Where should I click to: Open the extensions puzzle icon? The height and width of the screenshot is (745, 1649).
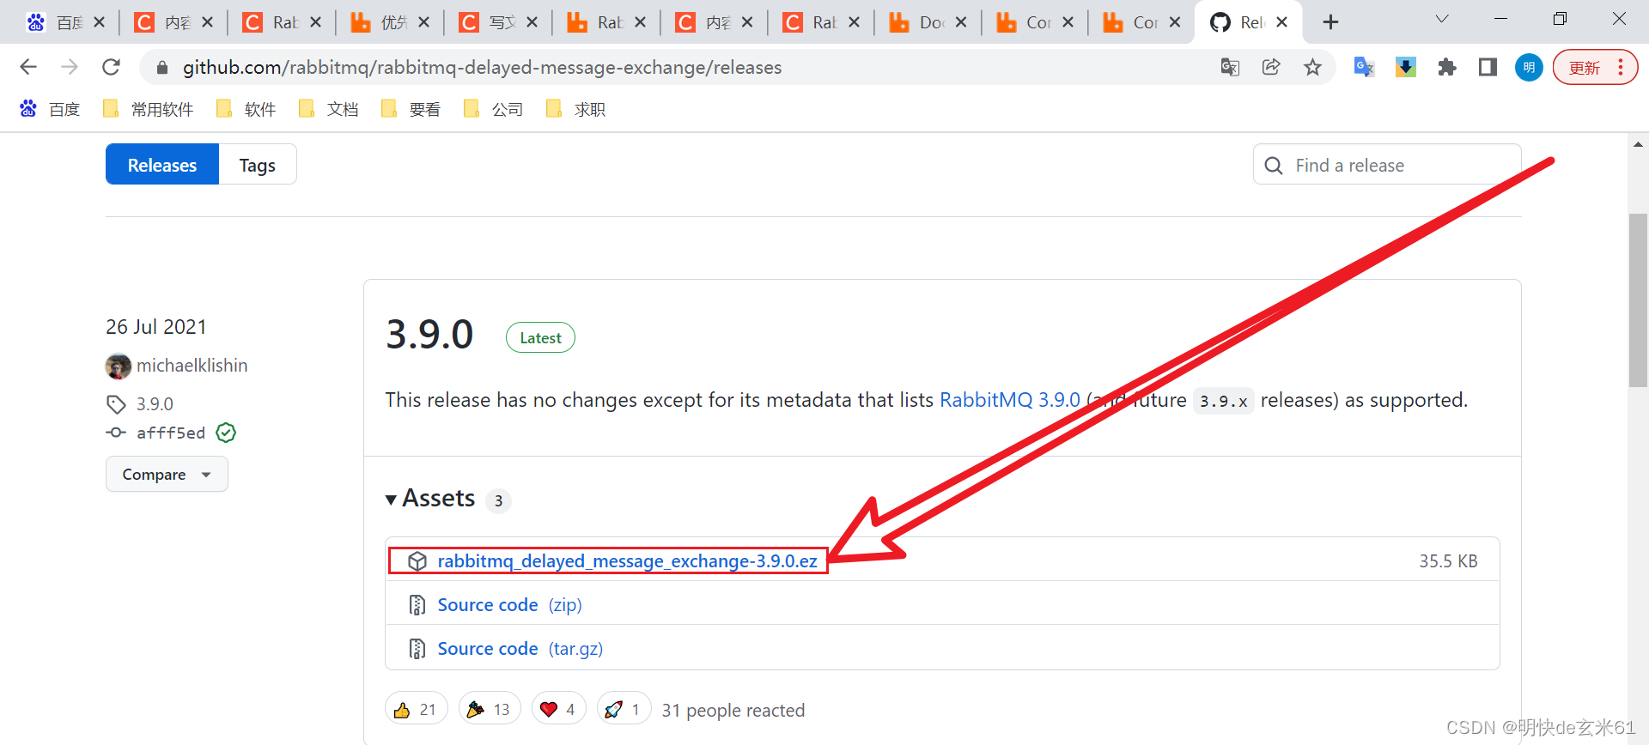(1447, 67)
